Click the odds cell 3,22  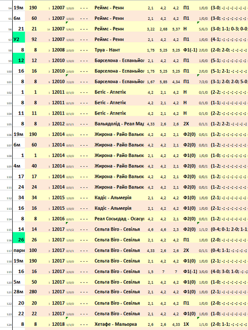point(151,29)
